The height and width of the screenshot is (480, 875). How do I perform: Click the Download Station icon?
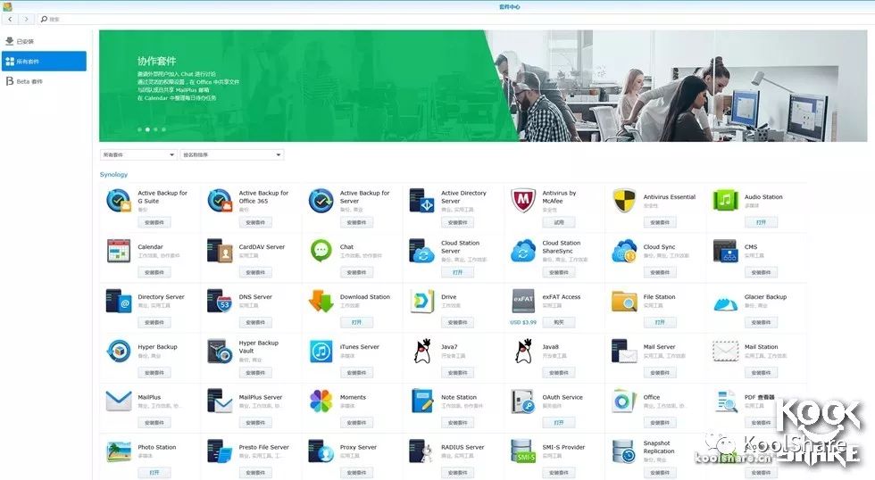coord(321,301)
